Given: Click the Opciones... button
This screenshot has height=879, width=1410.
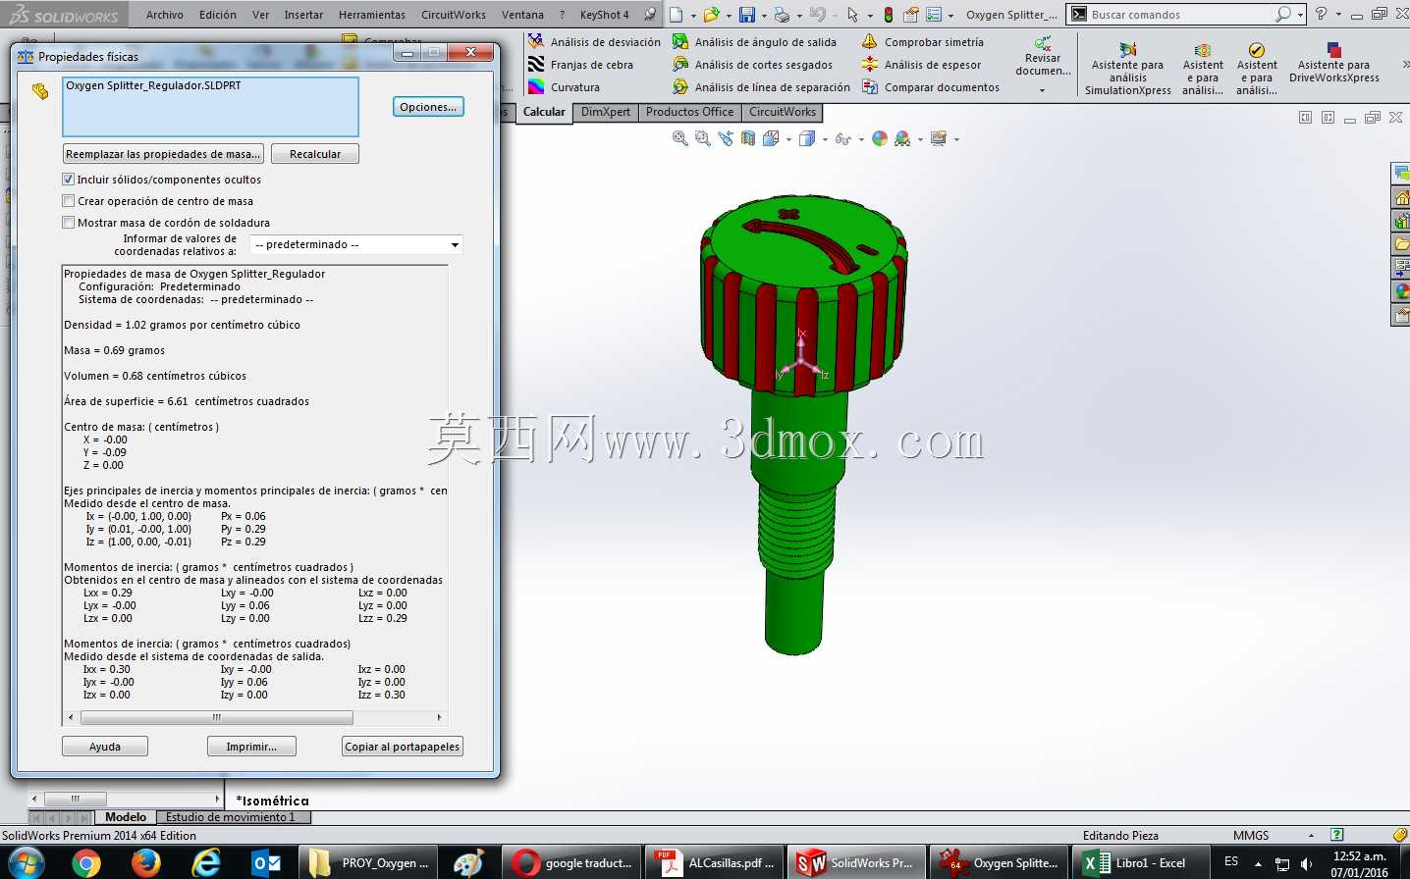Looking at the screenshot, I should (x=428, y=107).
